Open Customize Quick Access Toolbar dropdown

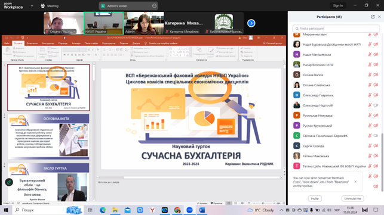tap(27, 38)
